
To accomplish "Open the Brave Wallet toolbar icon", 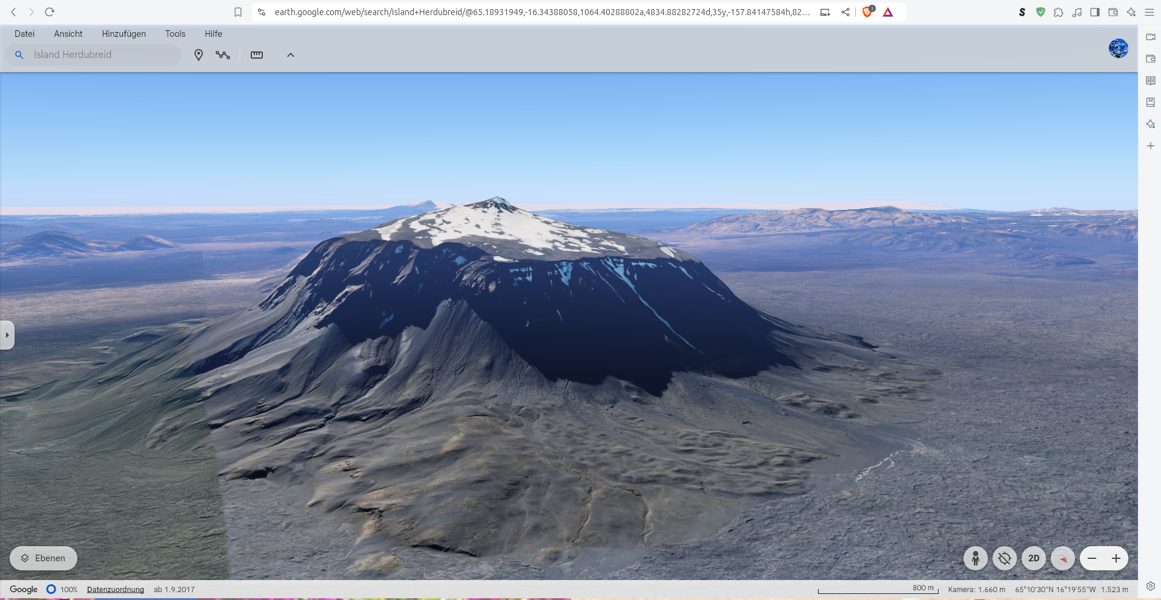I will click(1113, 12).
